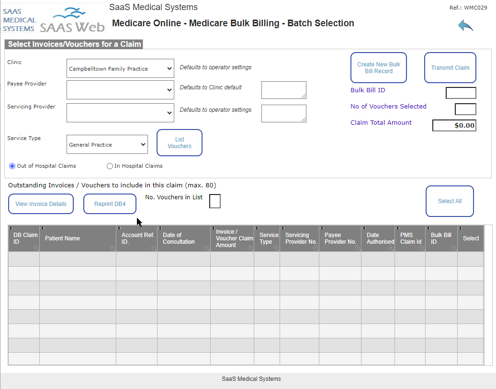Open search icon in Bulk Bill ID column header
This screenshot has height=389, width=496.
click(453, 248)
